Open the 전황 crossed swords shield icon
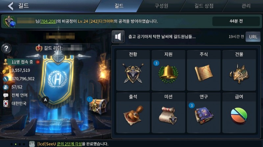 (133, 74)
